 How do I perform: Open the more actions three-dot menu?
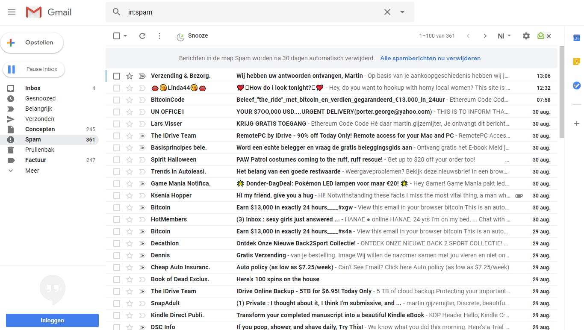click(159, 36)
